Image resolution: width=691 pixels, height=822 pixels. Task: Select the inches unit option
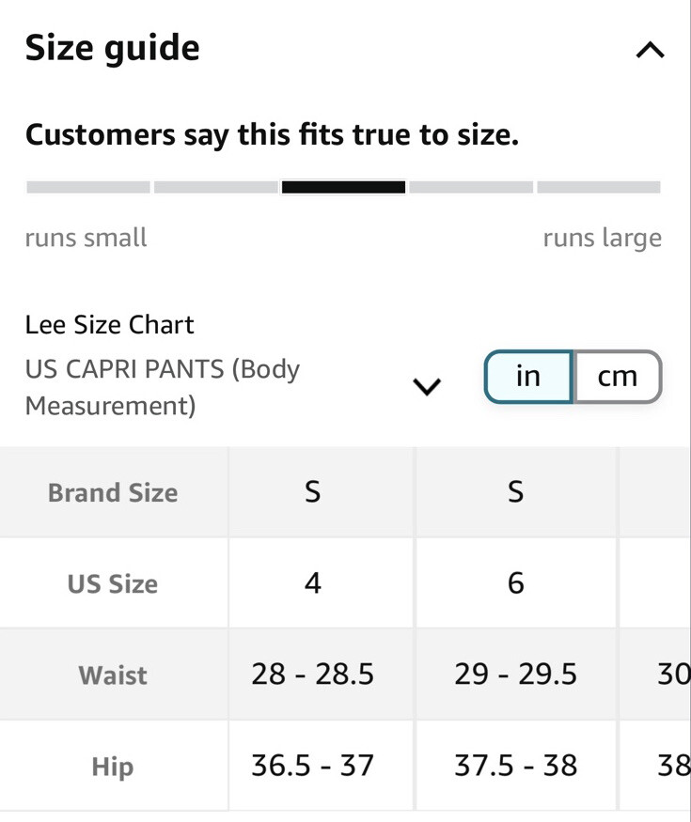click(528, 376)
